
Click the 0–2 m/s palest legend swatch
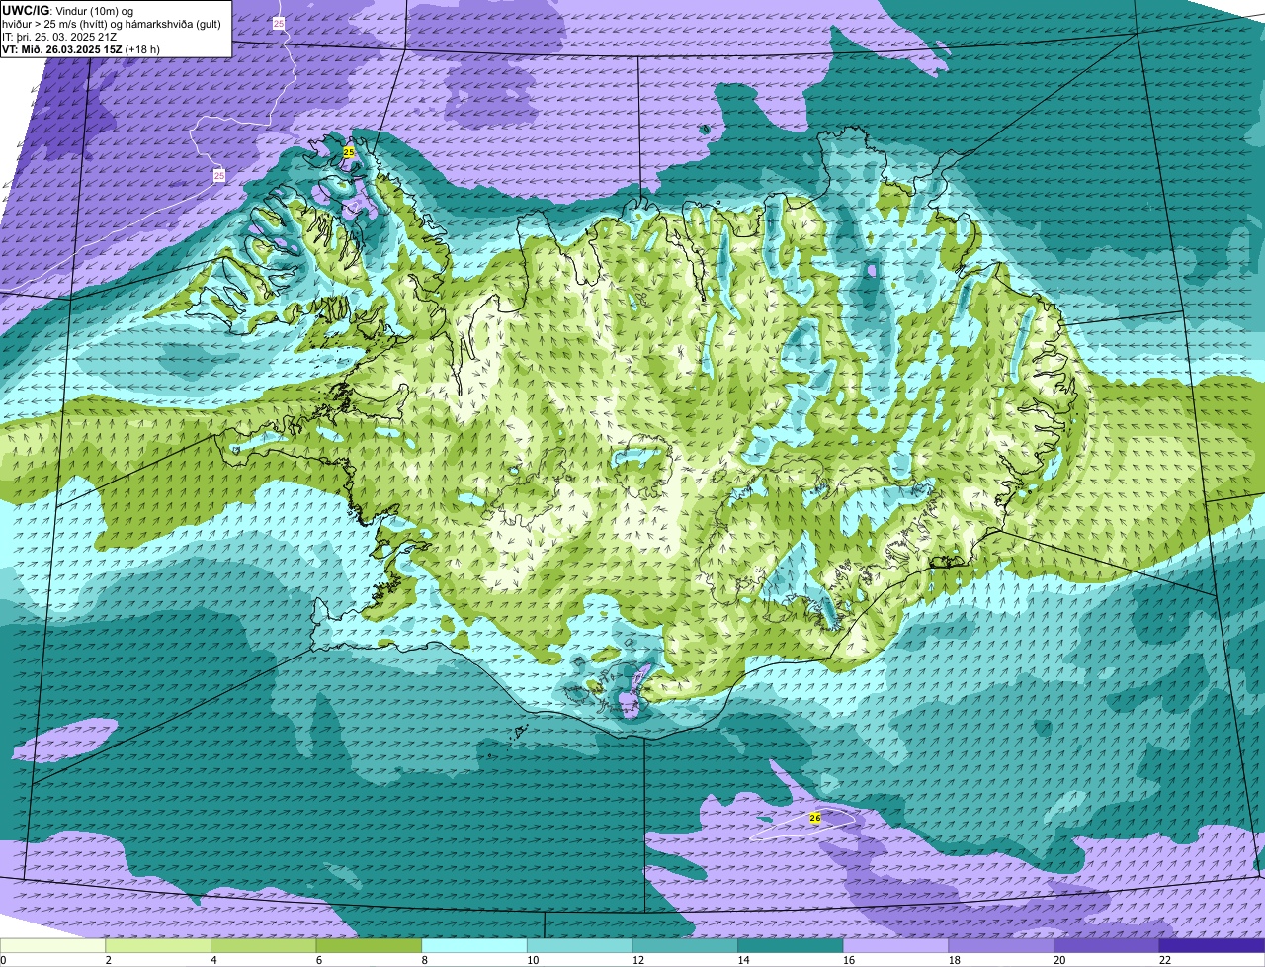(52, 945)
